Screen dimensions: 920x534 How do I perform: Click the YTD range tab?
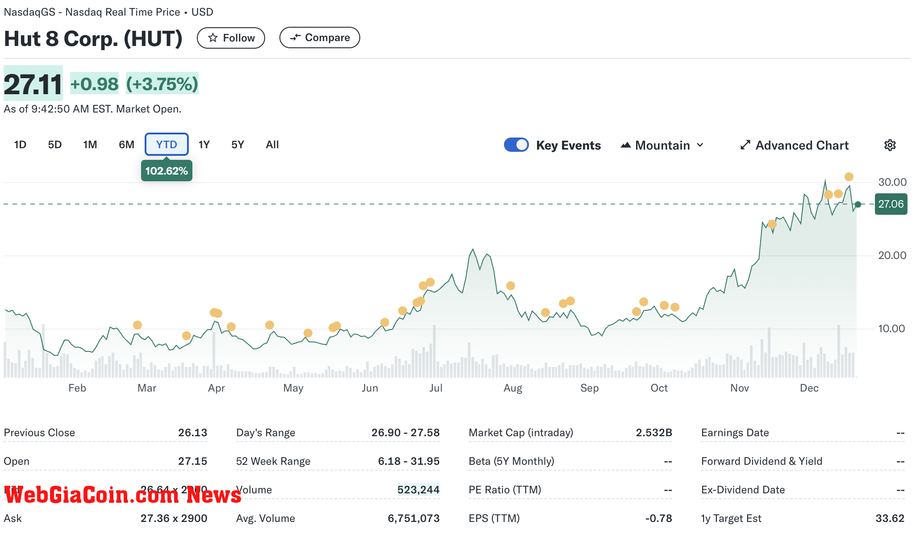[x=167, y=144]
